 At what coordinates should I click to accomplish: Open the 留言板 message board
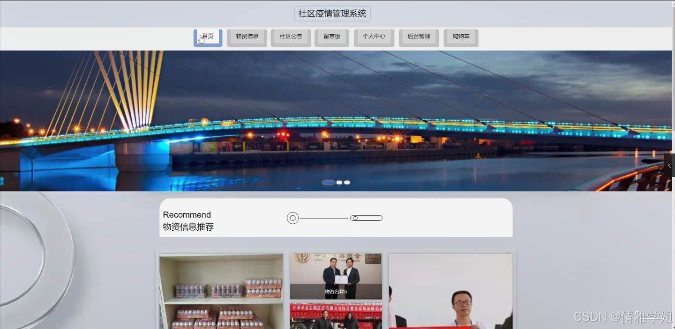(332, 36)
